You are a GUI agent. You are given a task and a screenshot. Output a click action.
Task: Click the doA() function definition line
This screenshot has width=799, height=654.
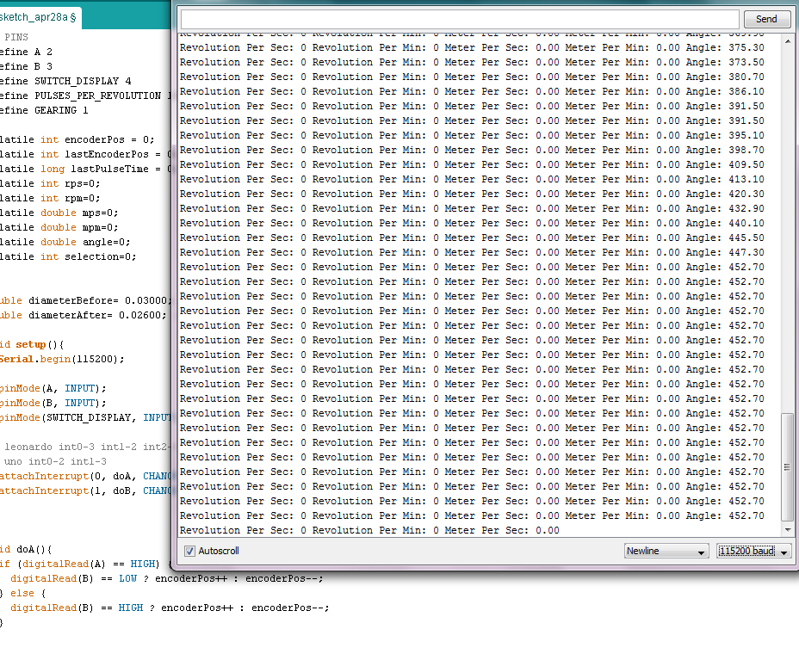pos(26,550)
